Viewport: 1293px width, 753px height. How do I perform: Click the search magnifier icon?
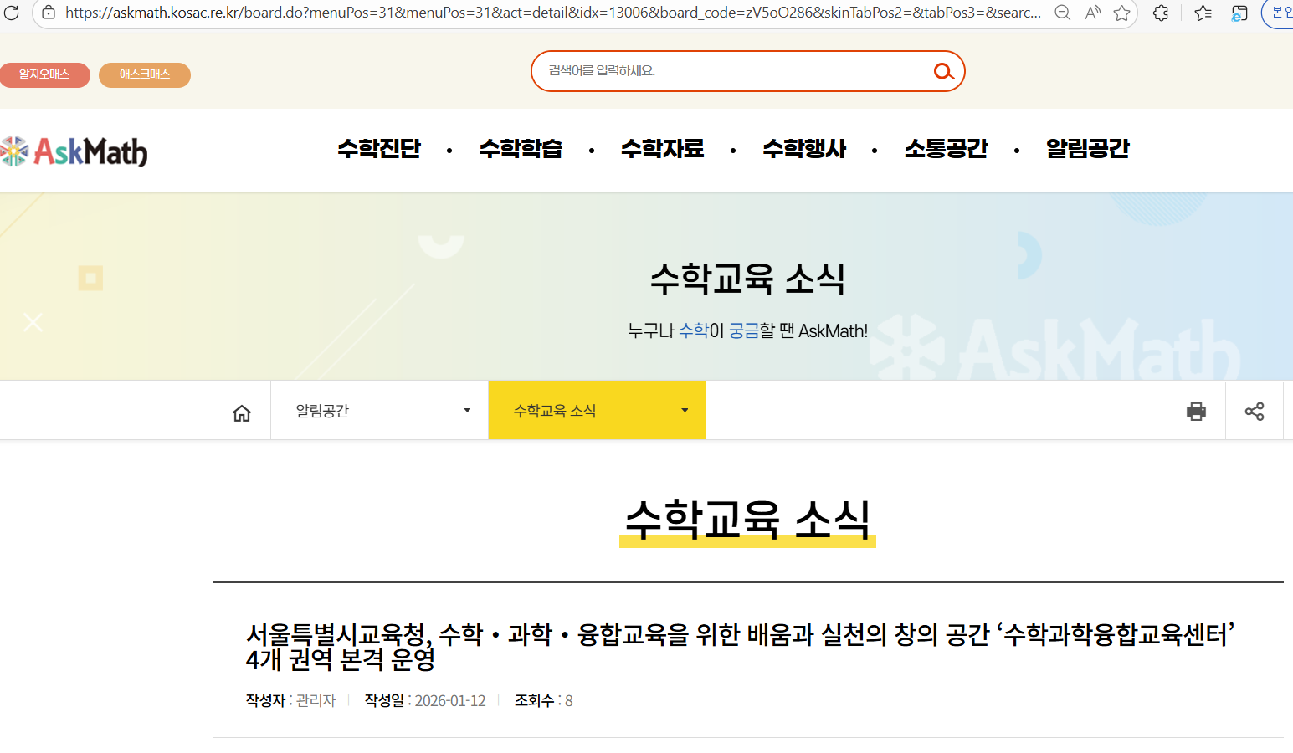pyautogui.click(x=943, y=72)
